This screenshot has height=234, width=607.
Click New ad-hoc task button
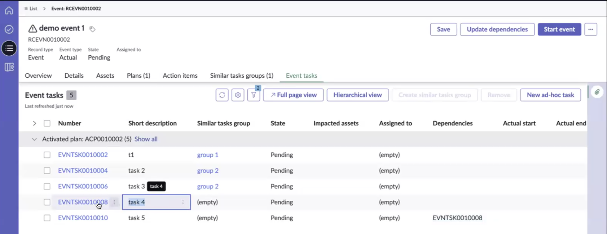550,95
